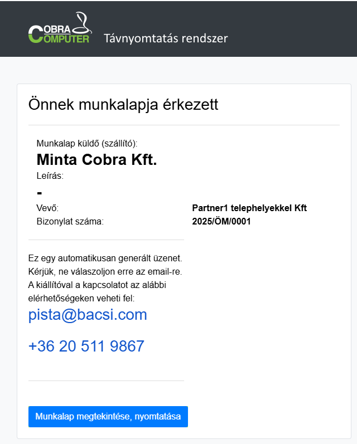Screen dimensions: 357x444
Task: Click the "Leírás:" label
Action: (x=50, y=176)
